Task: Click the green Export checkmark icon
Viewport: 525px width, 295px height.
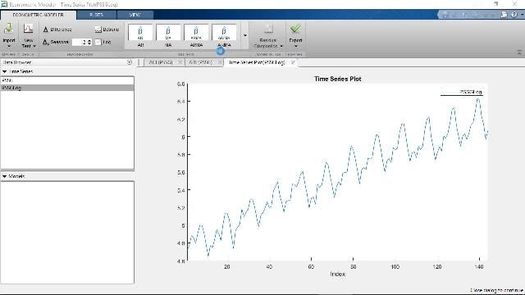Action: [295, 29]
